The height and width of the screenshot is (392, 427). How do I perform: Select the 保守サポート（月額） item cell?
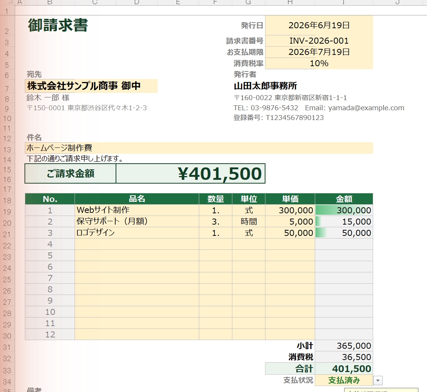137,222
